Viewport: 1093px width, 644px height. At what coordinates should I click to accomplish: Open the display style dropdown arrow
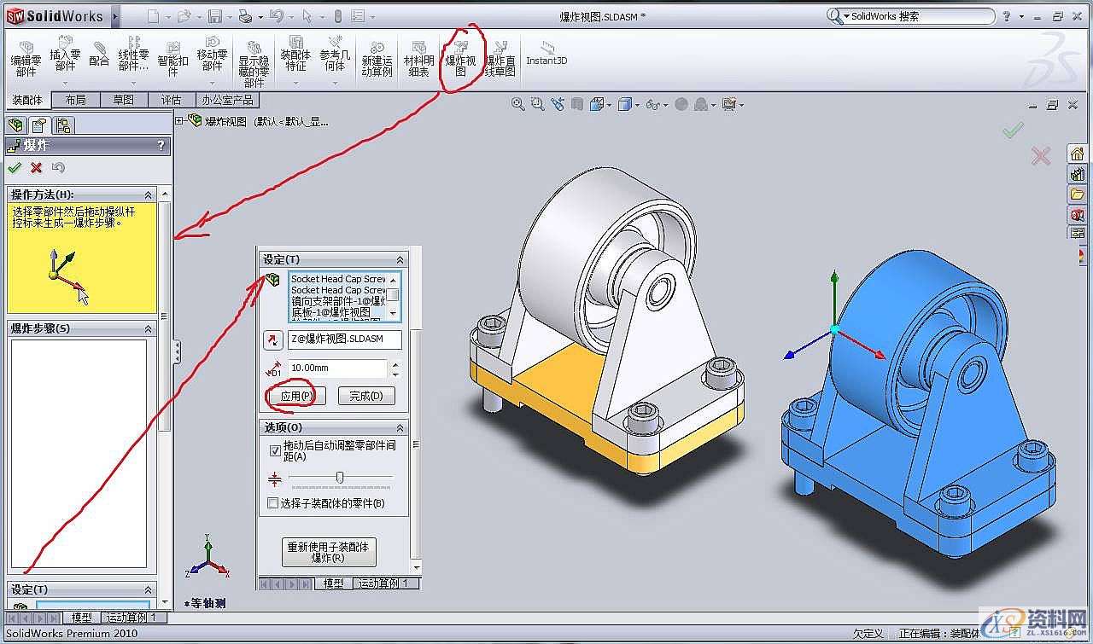[636, 103]
